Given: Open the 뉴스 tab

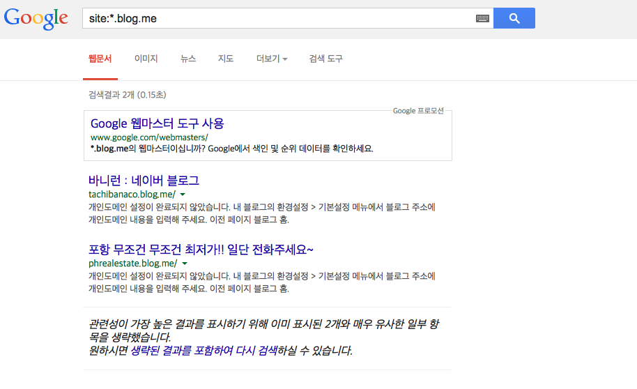Looking at the screenshot, I should [x=188, y=59].
